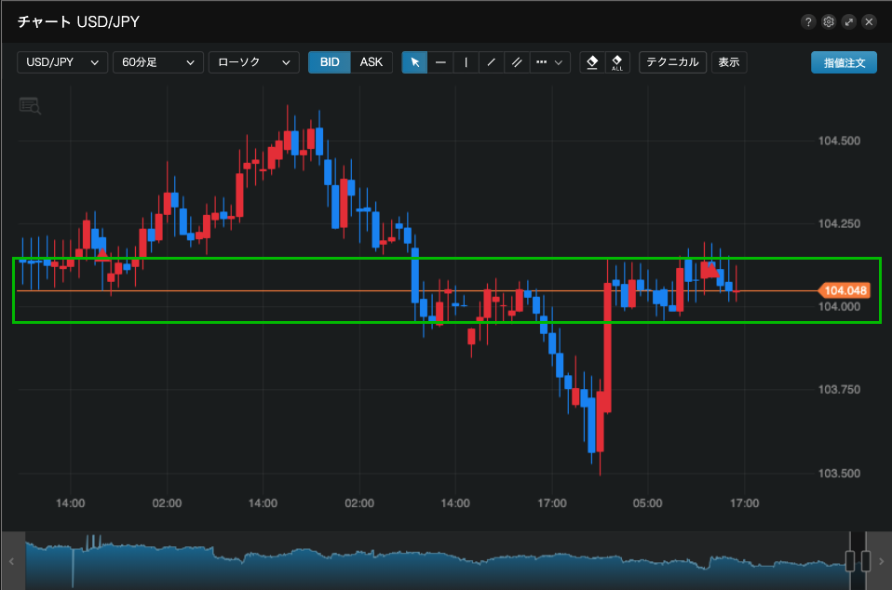
Task: Click the erase ALL drawings icon
Action: point(616,62)
